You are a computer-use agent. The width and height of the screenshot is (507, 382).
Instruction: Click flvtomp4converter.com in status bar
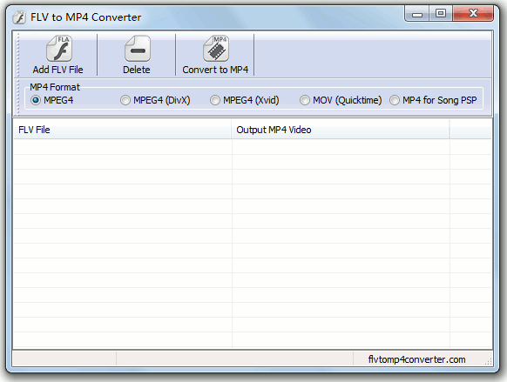416,359
